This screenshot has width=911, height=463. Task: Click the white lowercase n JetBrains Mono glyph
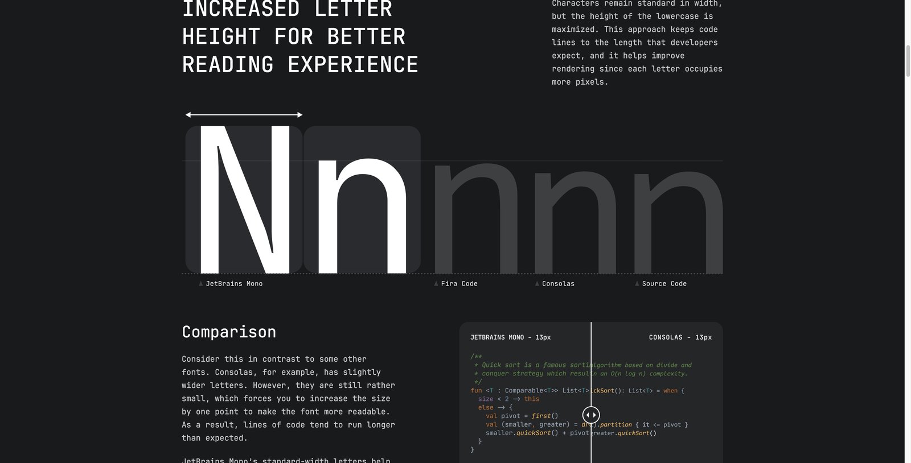362,216
